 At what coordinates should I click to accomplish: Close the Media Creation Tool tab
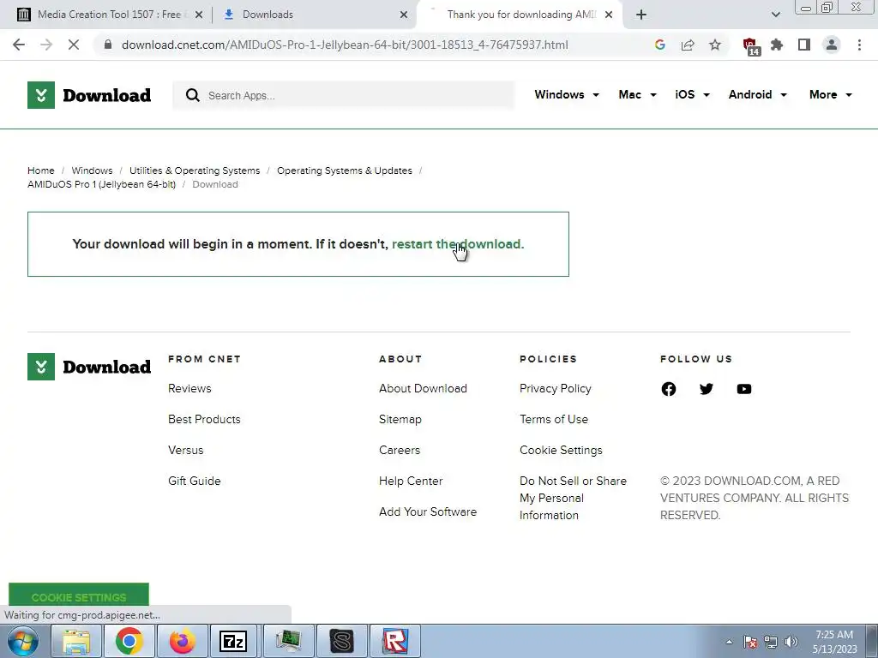coord(199,15)
